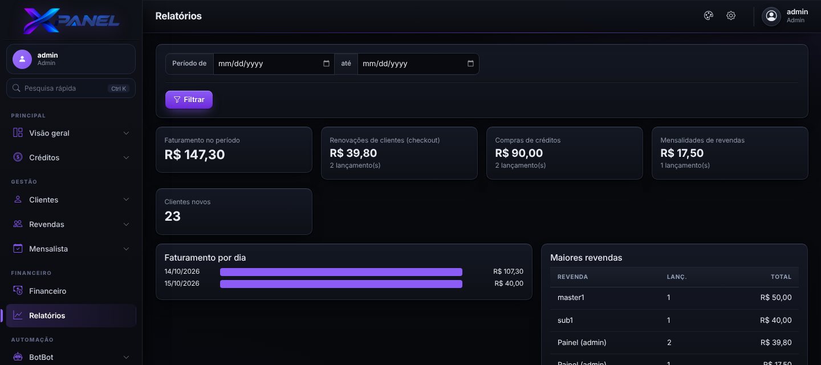This screenshot has width=821, height=365.
Task: Open the Visão geral menu item
Action: click(x=71, y=133)
